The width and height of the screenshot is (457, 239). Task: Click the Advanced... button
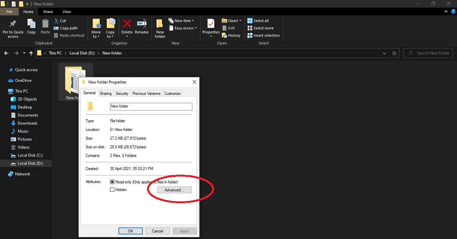(x=174, y=190)
